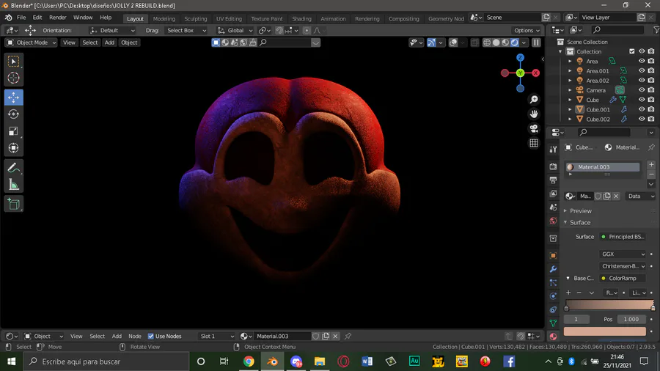Open the Slot 1 dropdown
Viewport: 660px width, 371px height.
click(217, 336)
